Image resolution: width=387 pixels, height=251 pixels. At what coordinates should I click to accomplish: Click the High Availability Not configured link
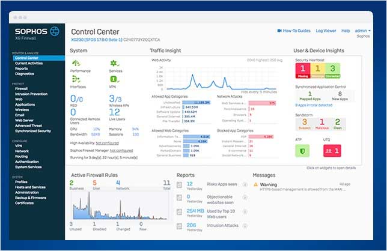click(x=107, y=143)
